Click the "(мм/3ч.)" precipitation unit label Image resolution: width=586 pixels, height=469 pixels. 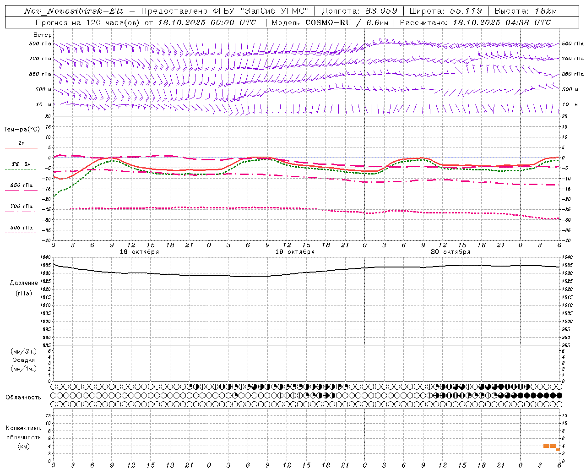(24, 351)
